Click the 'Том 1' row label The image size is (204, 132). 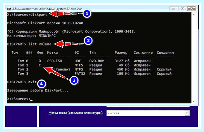[23, 65]
